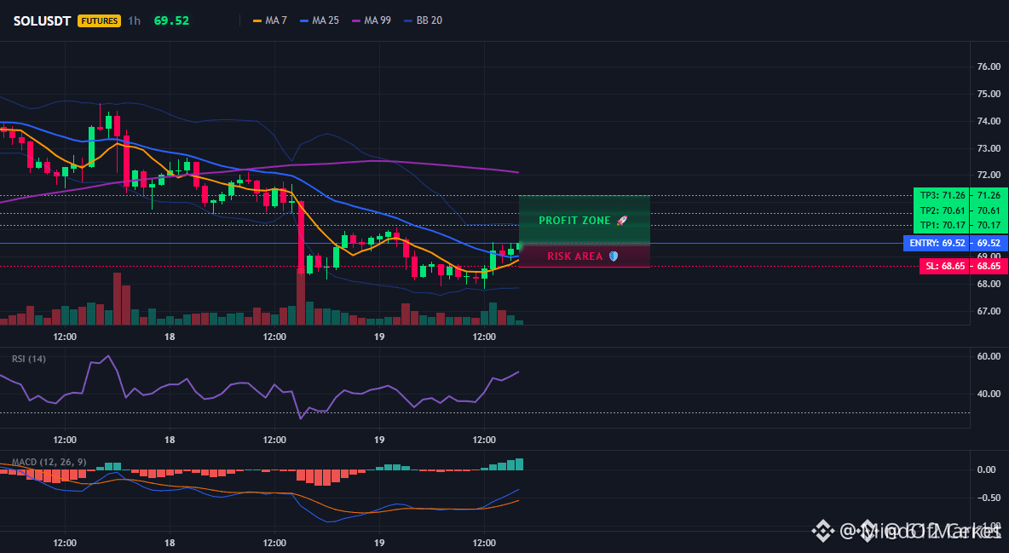Click the rocket icon in profit zone
This screenshot has height=553, width=1009.
(x=621, y=220)
